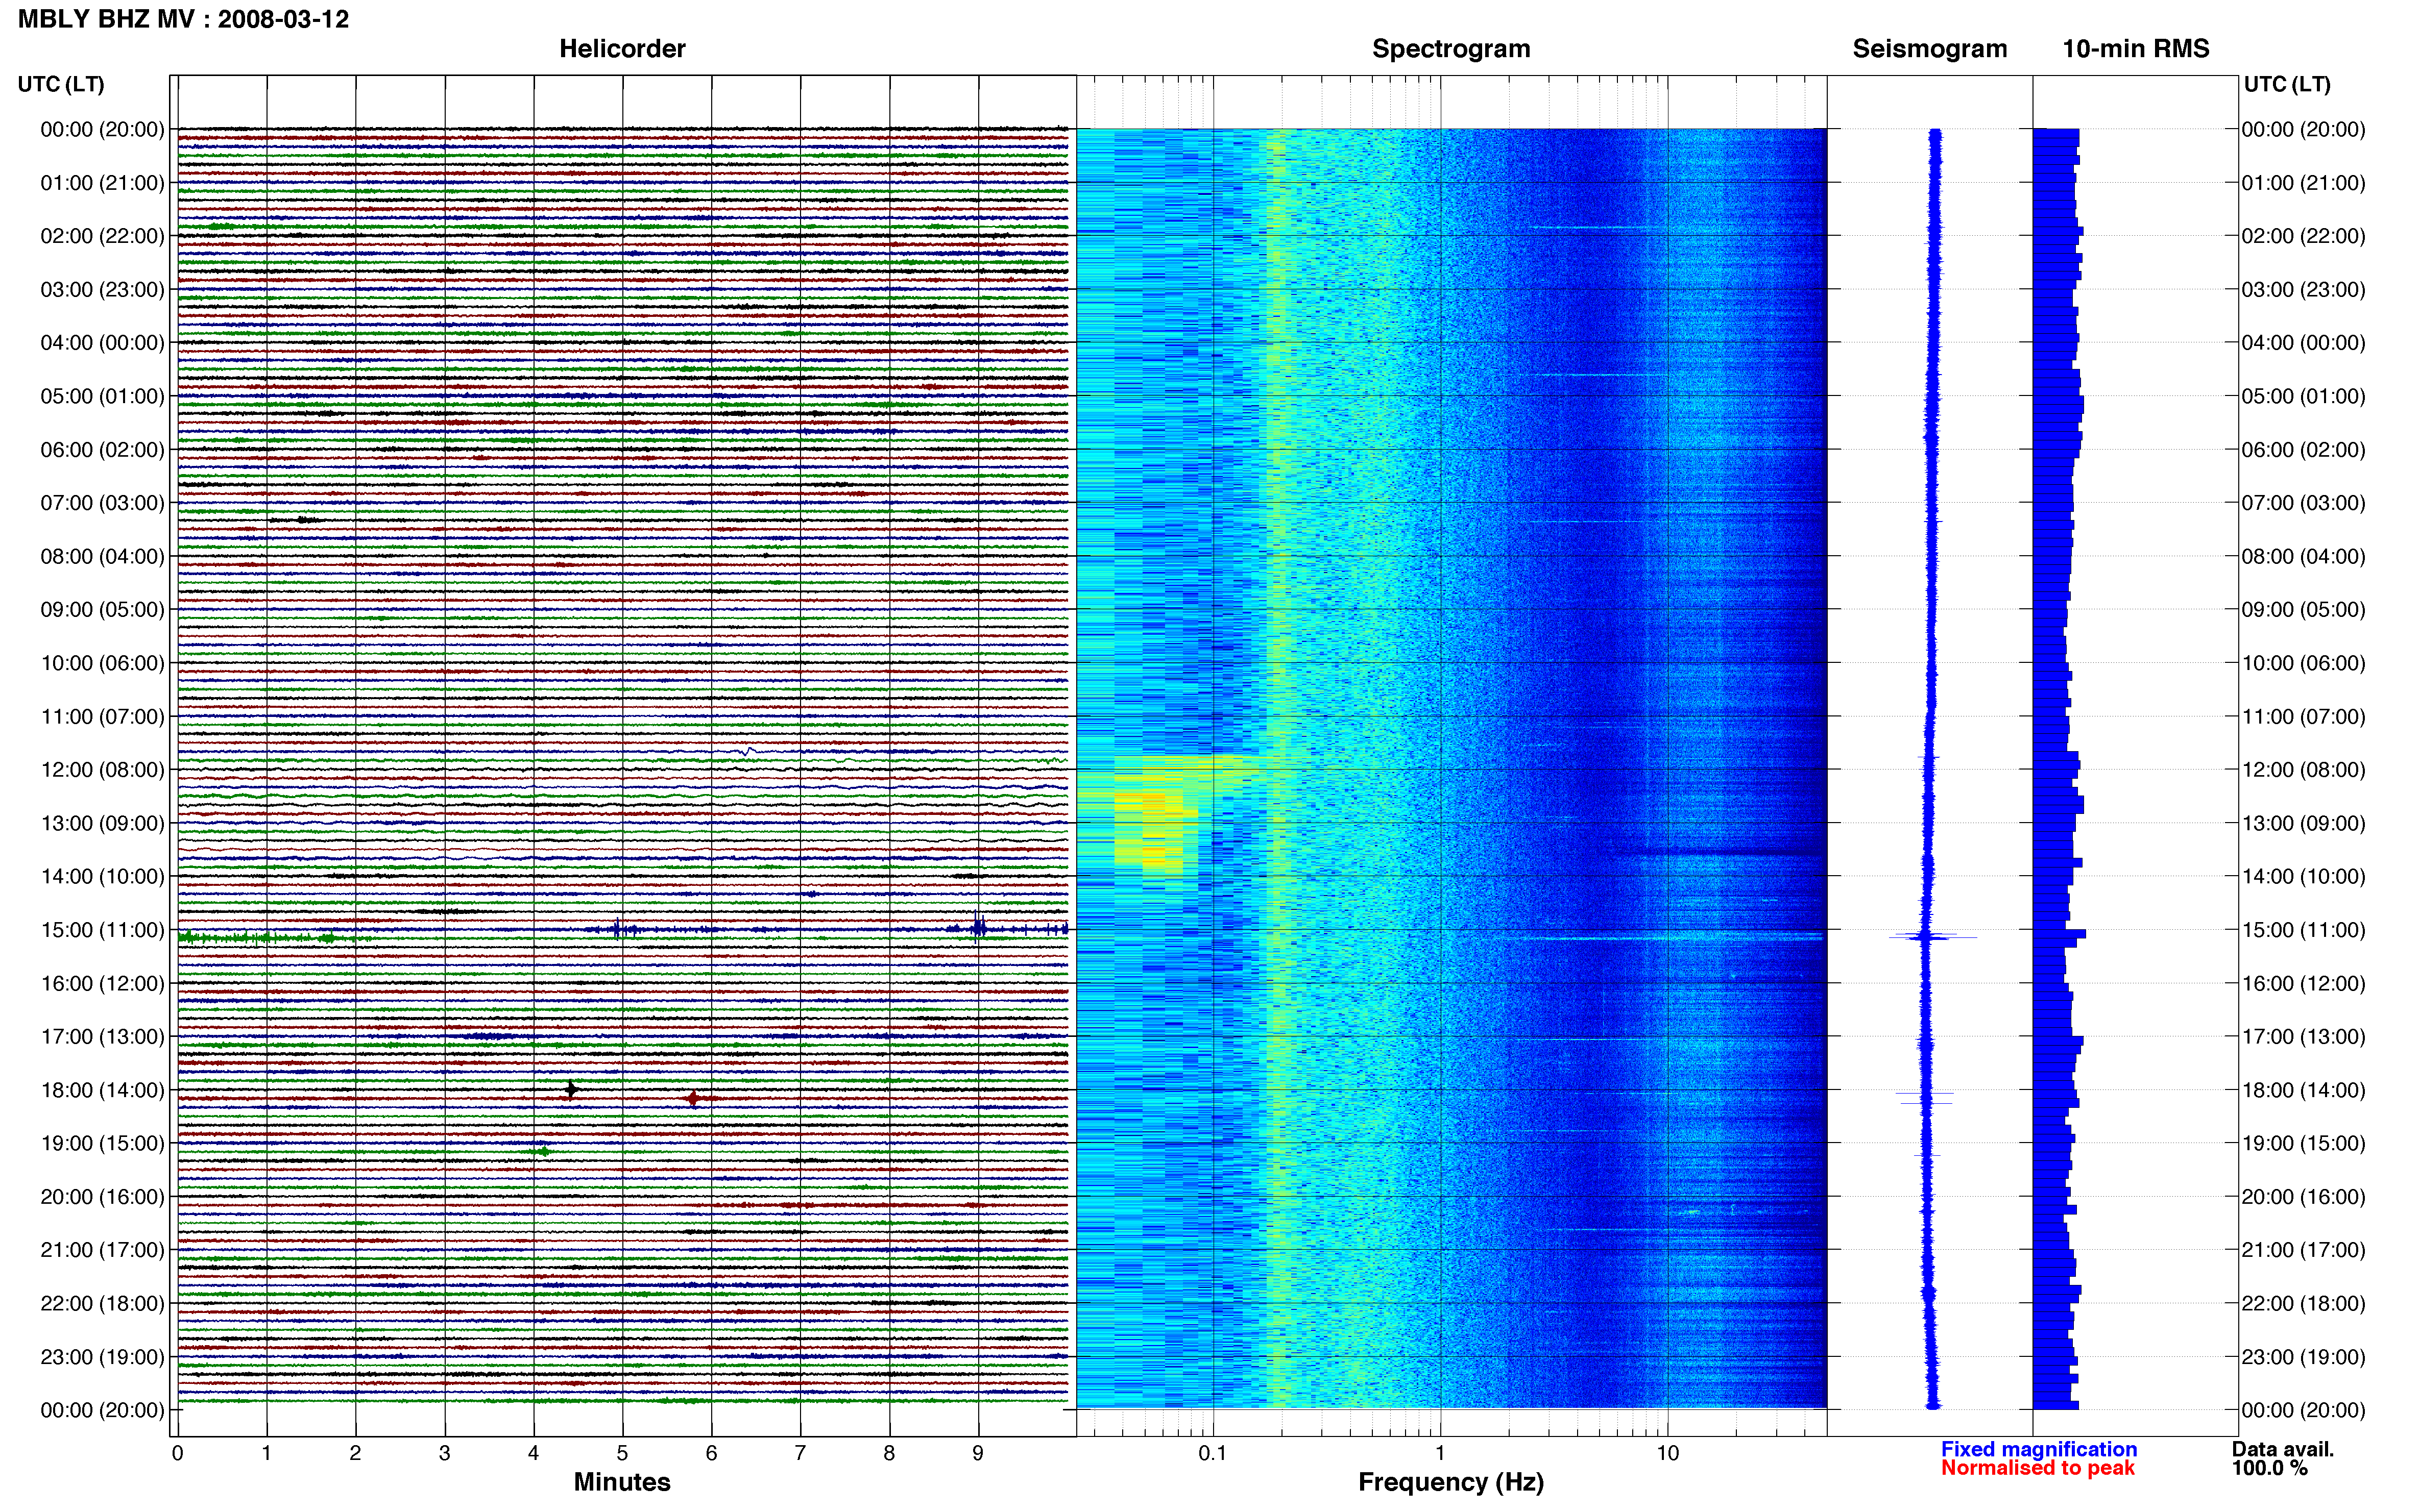The width and height of the screenshot is (2420, 1512).
Task: Click left time label '20:00 (16:00)'
Action: point(102,1197)
